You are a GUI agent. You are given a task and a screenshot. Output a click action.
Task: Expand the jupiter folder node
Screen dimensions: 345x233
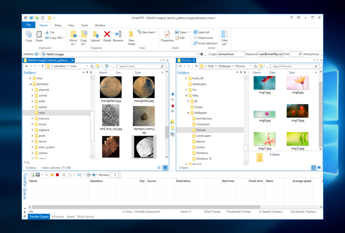click(x=32, y=107)
